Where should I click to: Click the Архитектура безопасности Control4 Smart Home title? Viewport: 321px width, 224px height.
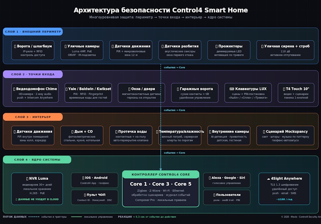click(161, 10)
